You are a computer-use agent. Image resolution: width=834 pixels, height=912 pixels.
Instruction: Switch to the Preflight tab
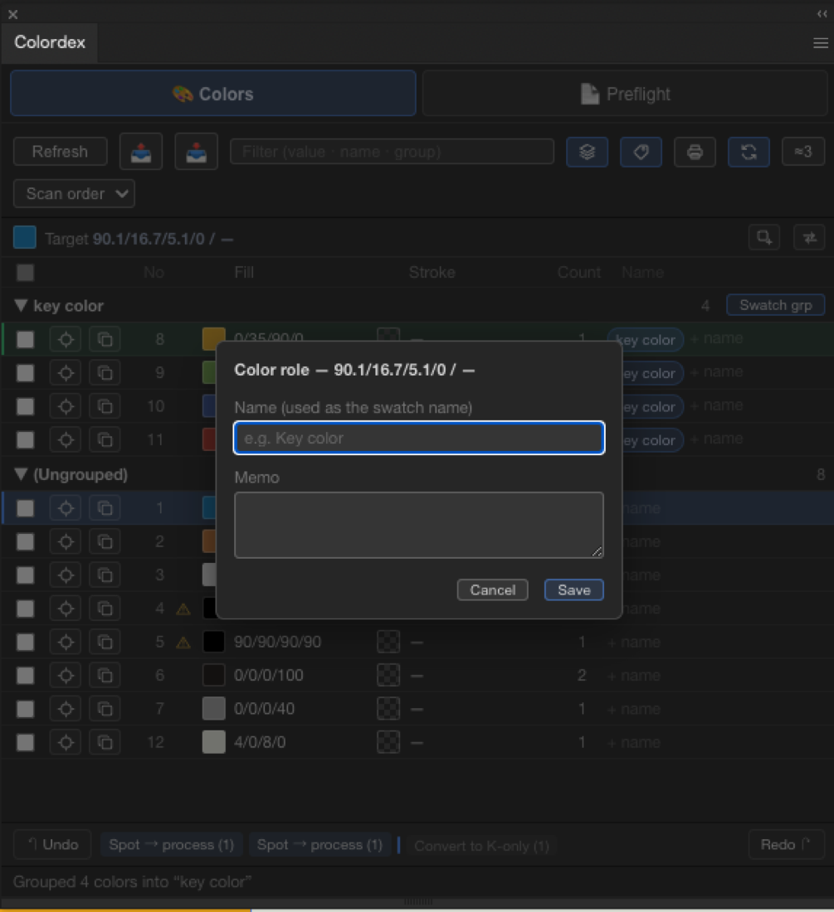click(x=625, y=94)
